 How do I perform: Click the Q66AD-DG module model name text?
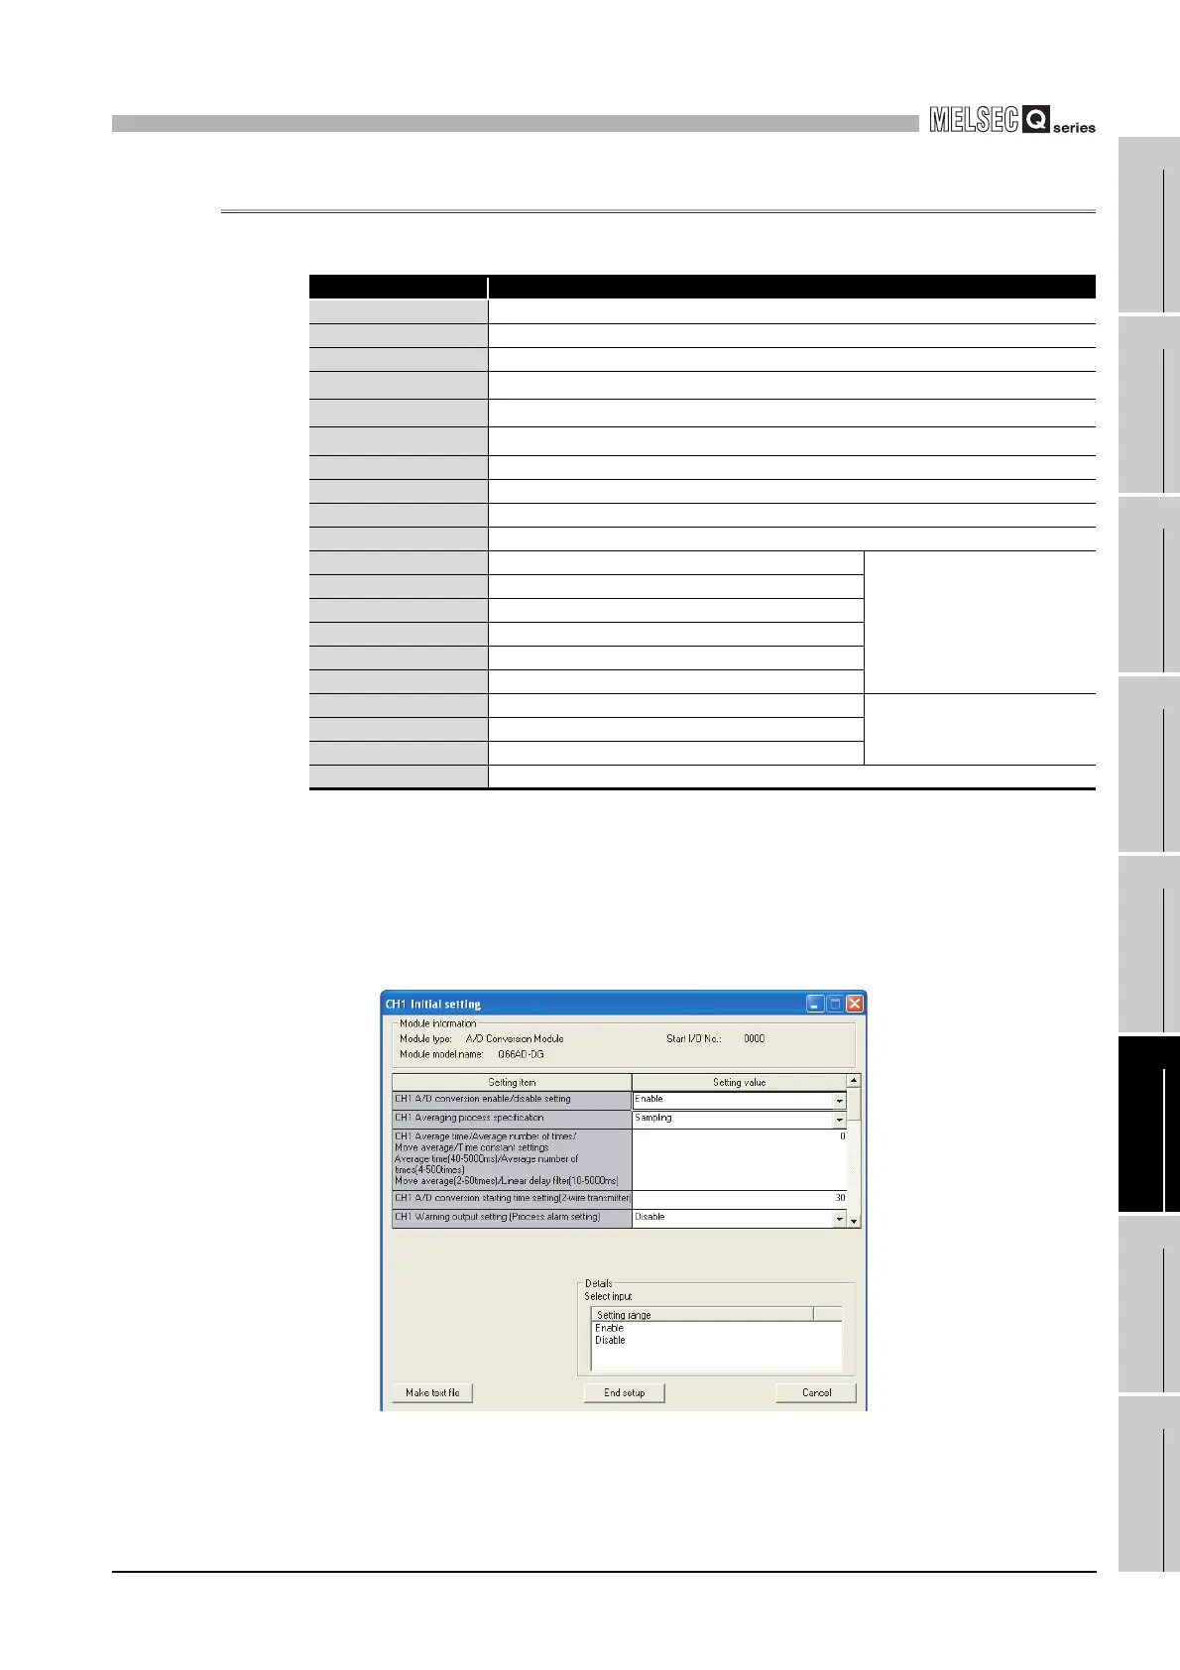click(520, 1054)
